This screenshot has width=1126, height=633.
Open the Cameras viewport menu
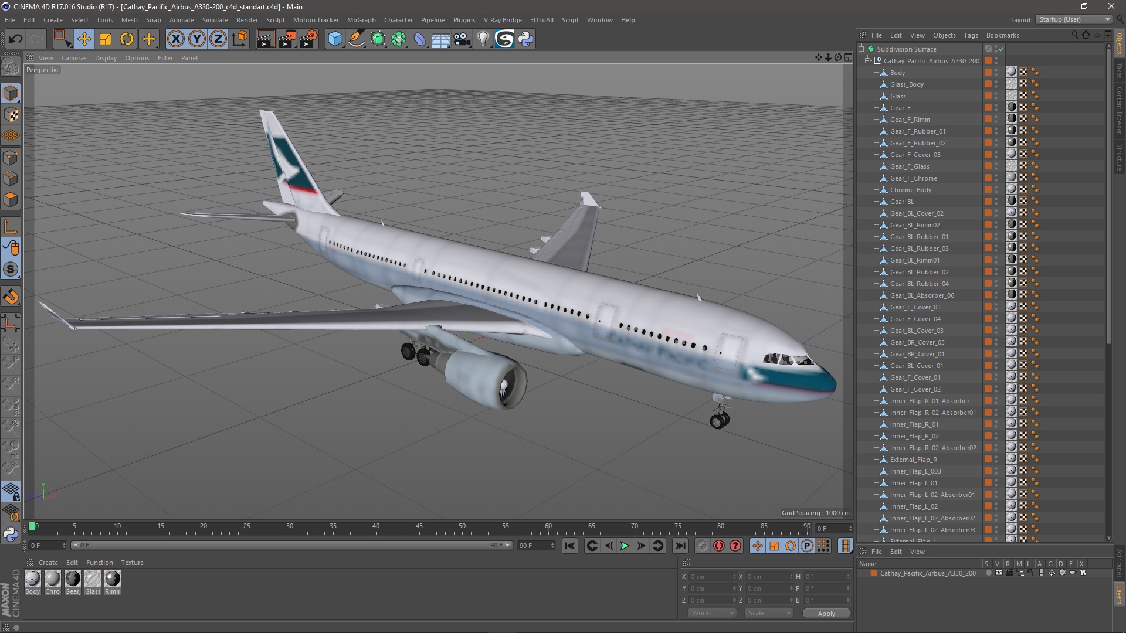click(x=74, y=58)
